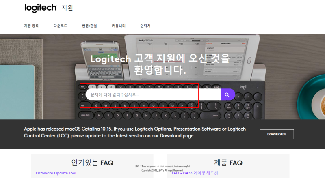Focus the 문제에 대해 알려주십시오 search field
325x178 pixels.
[x=153, y=95]
